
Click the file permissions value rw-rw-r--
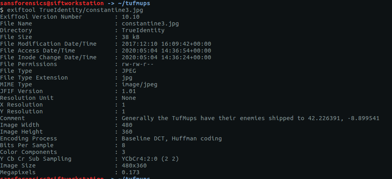pos(138,64)
